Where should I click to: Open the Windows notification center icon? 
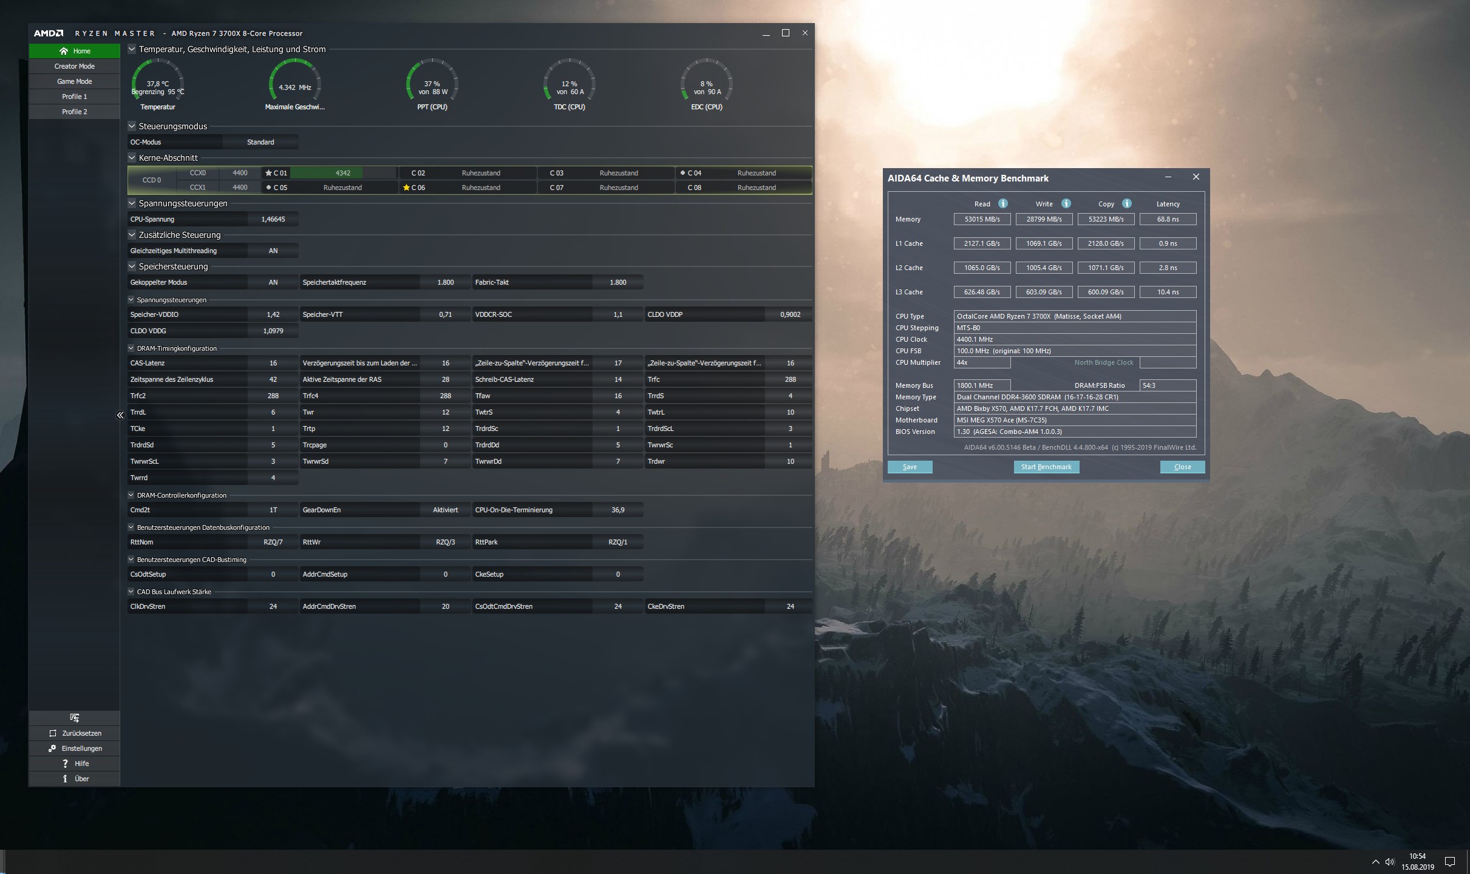click(1450, 862)
